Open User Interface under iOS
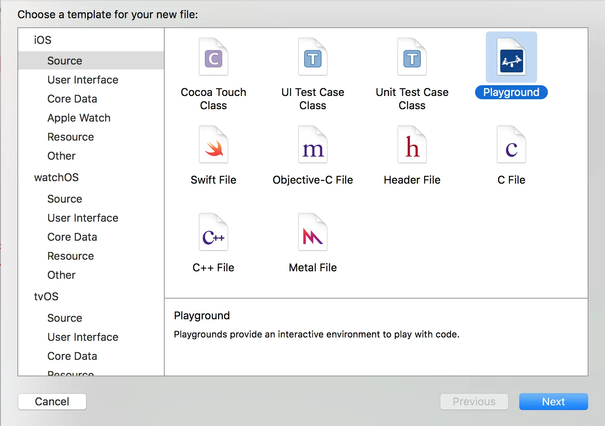Viewport: 605px width, 426px height. click(83, 80)
